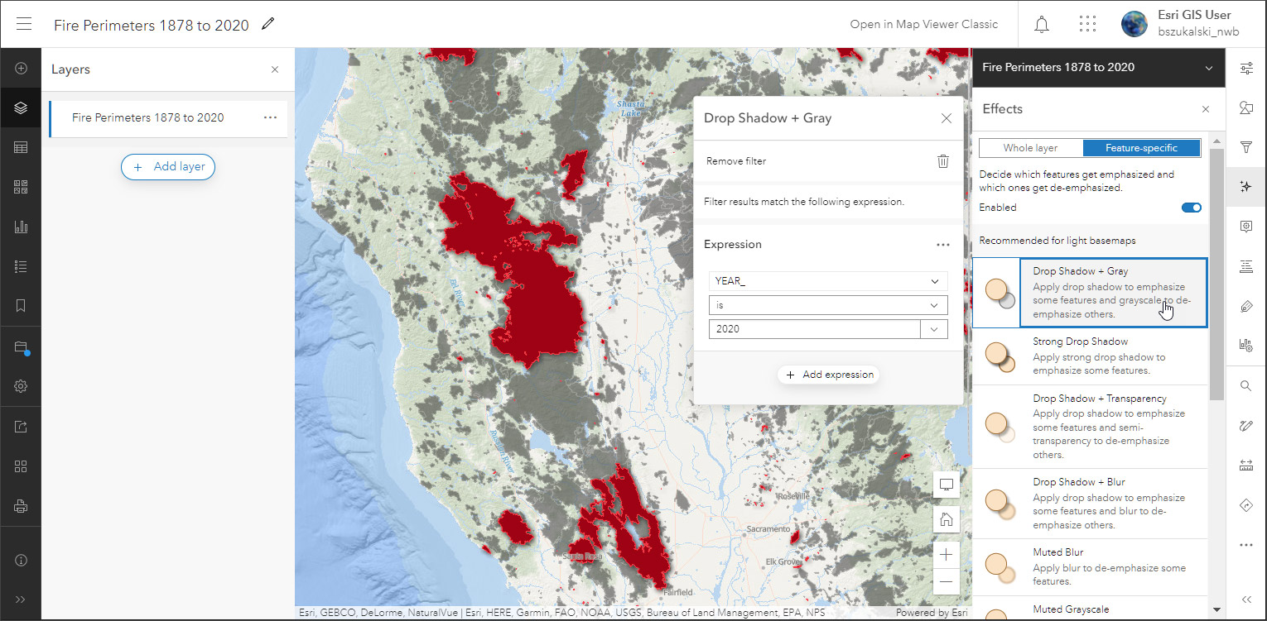
Task: Delete the filter with trash icon
Action: (x=942, y=161)
